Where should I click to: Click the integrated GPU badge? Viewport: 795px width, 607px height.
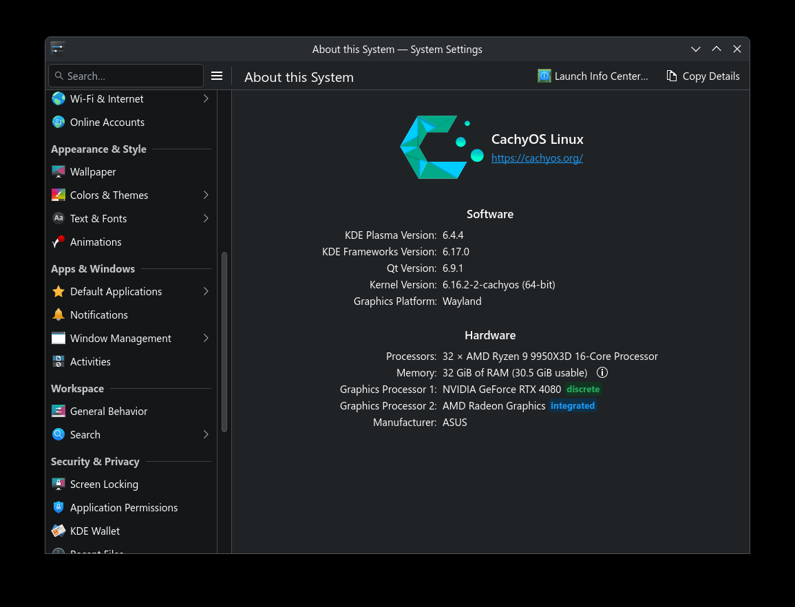coord(573,405)
